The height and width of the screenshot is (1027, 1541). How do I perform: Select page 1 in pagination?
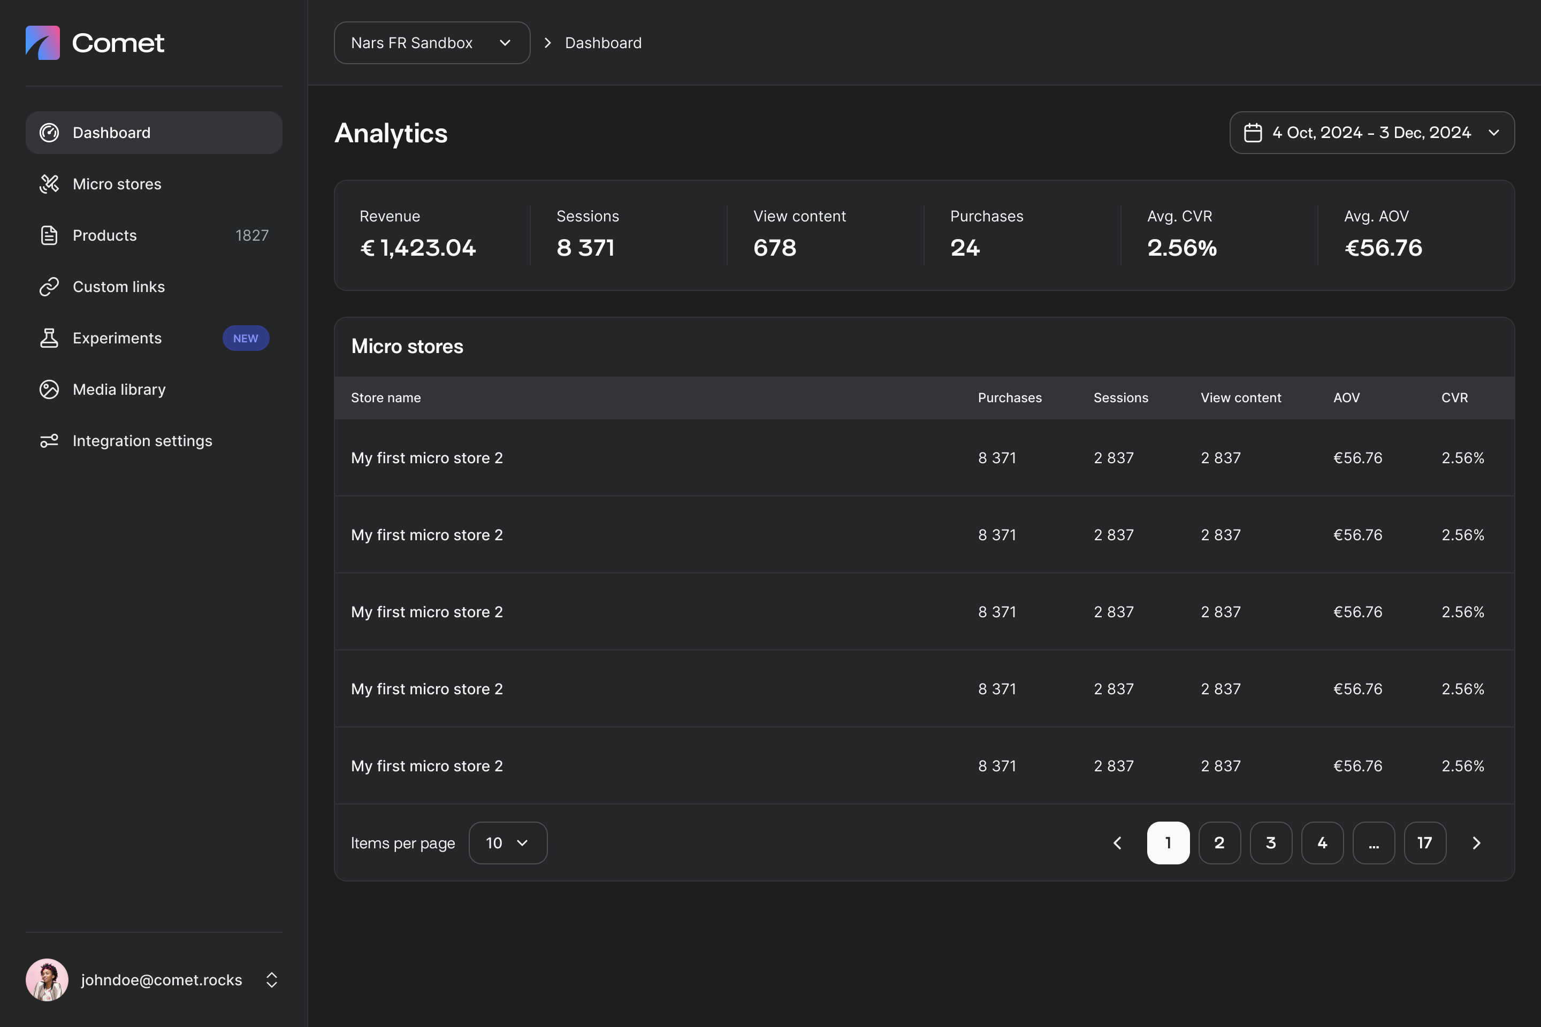point(1168,843)
